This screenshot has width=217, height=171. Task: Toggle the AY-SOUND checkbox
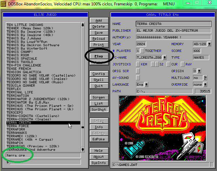pyautogui.click(x=138, y=78)
